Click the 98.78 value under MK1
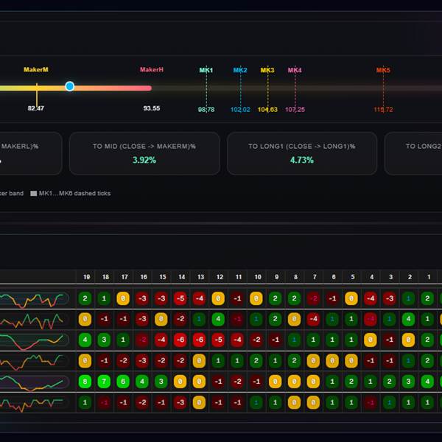The image size is (442, 442). click(x=206, y=109)
